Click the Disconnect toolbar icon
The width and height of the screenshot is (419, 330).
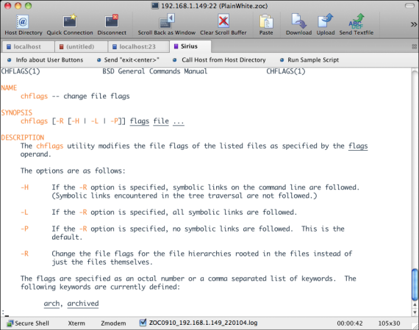tap(112, 21)
